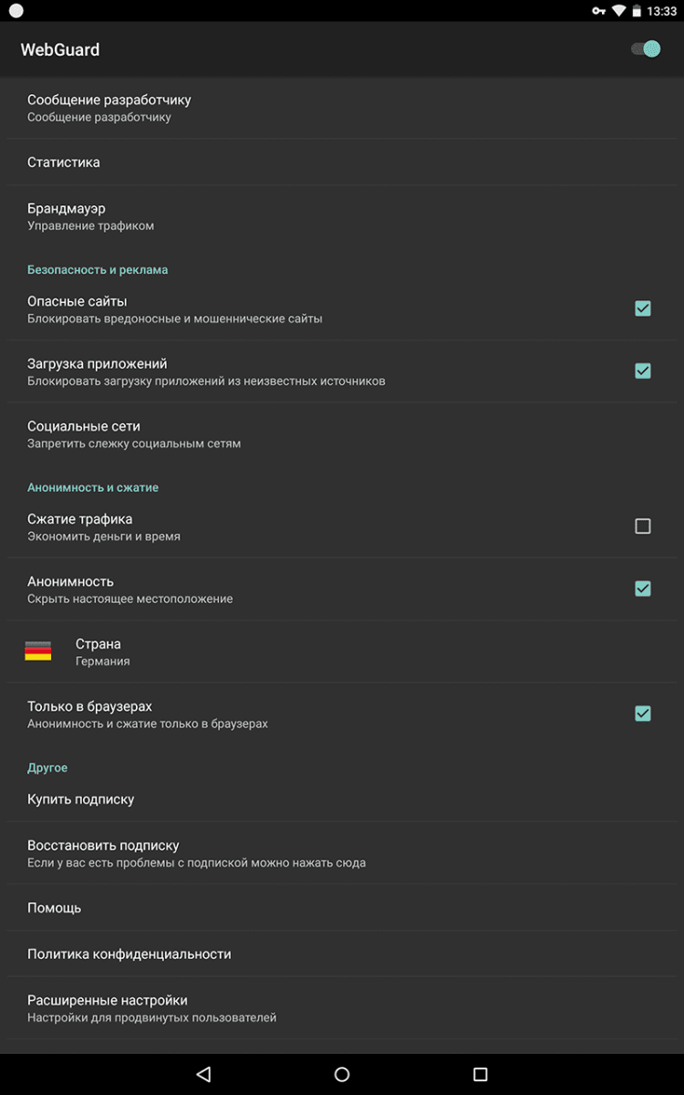Uncheck the Опасные сайты checkbox
684x1095 pixels.
643,308
